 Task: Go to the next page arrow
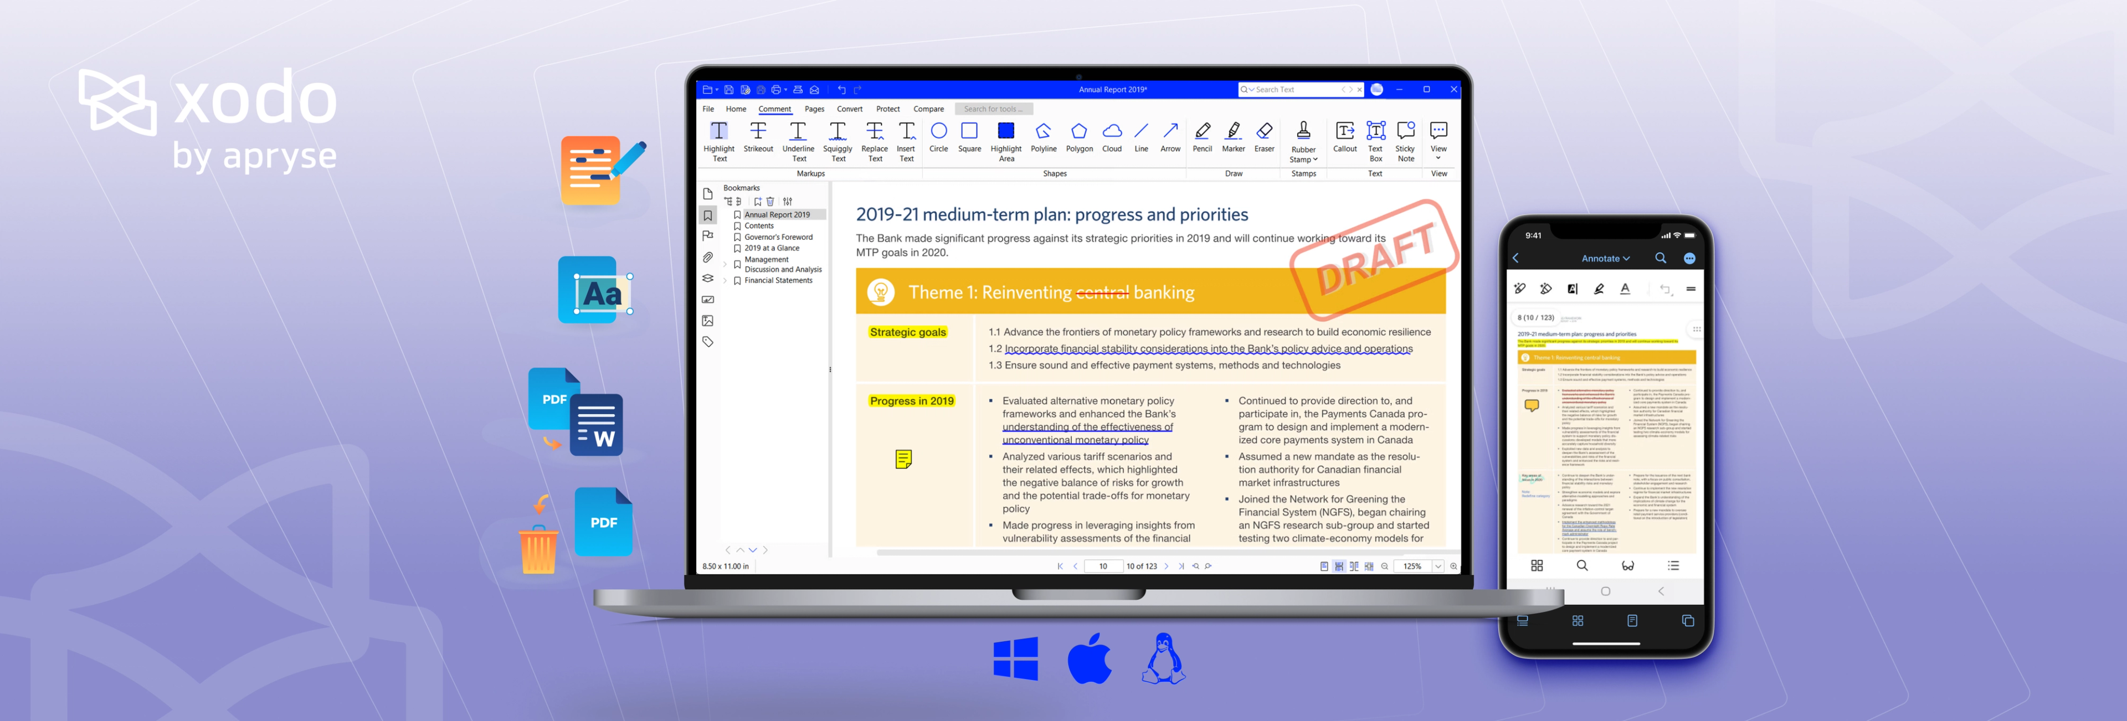[x=1166, y=566]
